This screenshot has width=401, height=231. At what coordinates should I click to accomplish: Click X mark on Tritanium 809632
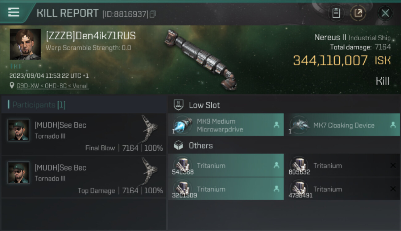(x=393, y=165)
